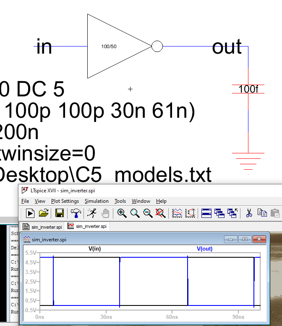The image size is (282, 326).
Task: Click the Halt hand icon
Action: tap(105, 213)
